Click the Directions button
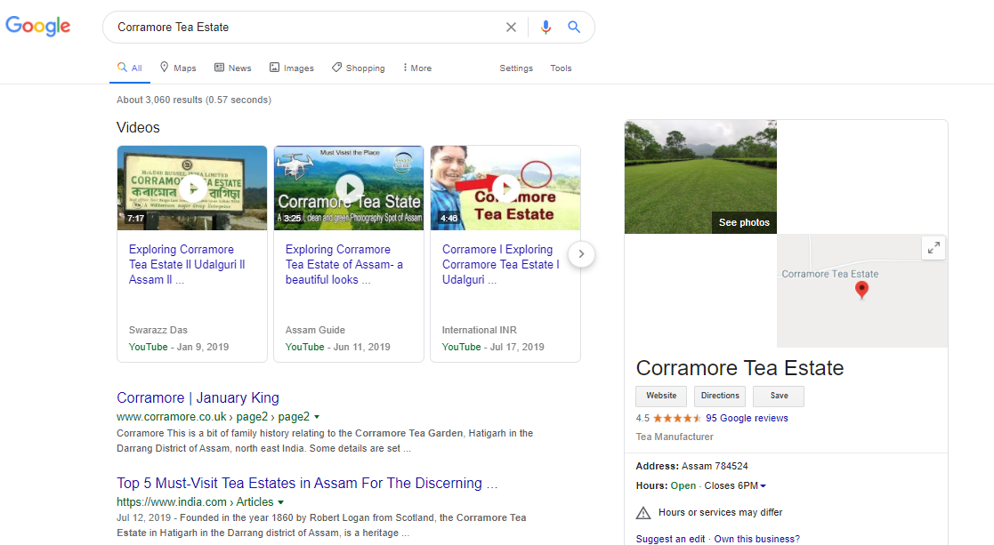The width and height of the screenshot is (994, 545). coord(720,396)
